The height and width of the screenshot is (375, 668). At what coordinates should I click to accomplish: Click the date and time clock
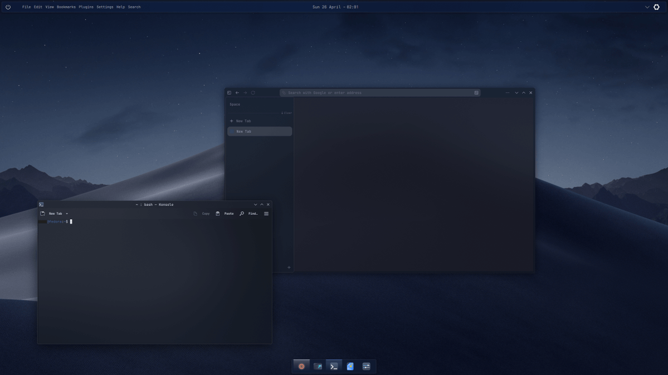tap(335, 7)
